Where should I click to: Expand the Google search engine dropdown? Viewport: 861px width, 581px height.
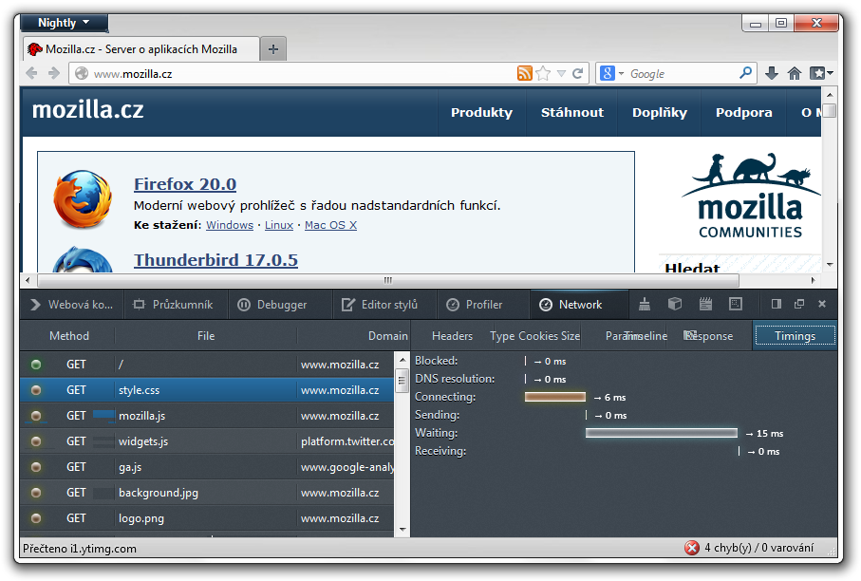[x=613, y=73]
